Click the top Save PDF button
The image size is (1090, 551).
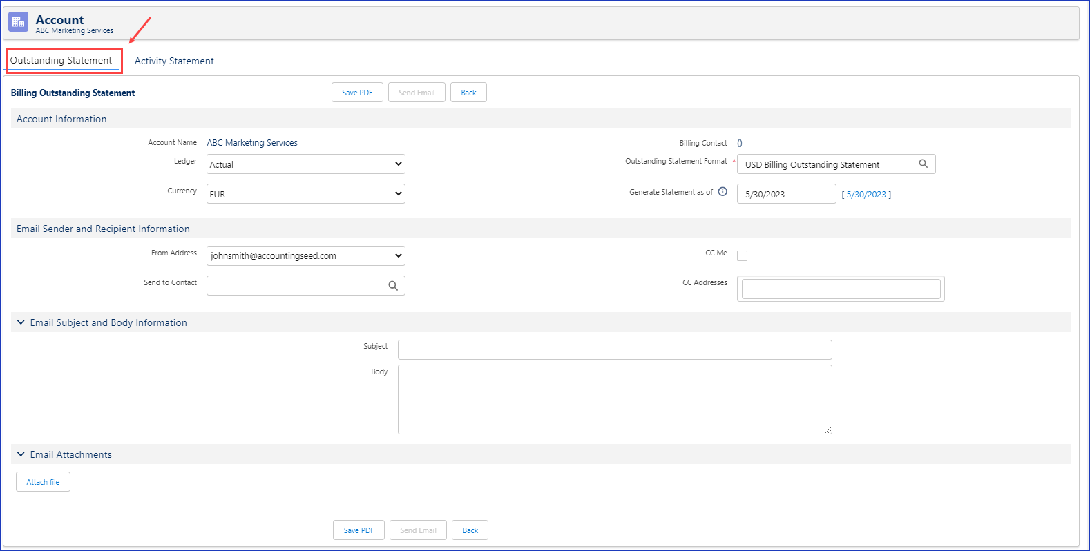click(357, 93)
